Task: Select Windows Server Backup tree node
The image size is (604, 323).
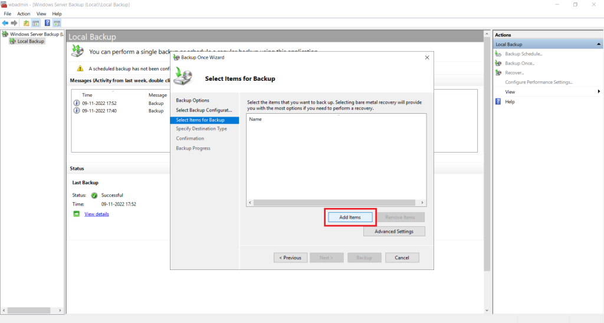Action: (37, 34)
